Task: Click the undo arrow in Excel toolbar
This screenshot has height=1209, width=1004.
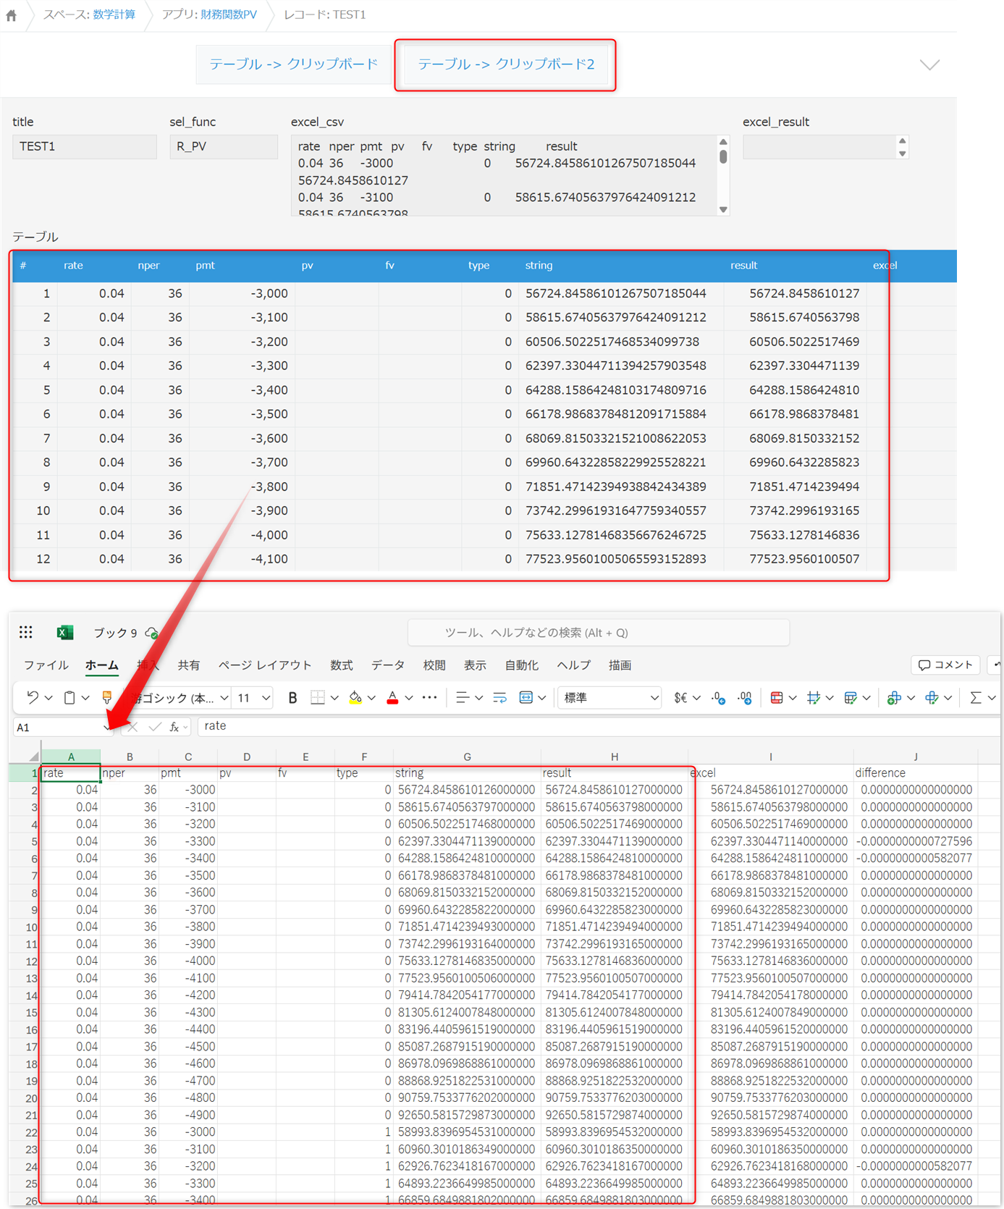Action: click(x=32, y=697)
